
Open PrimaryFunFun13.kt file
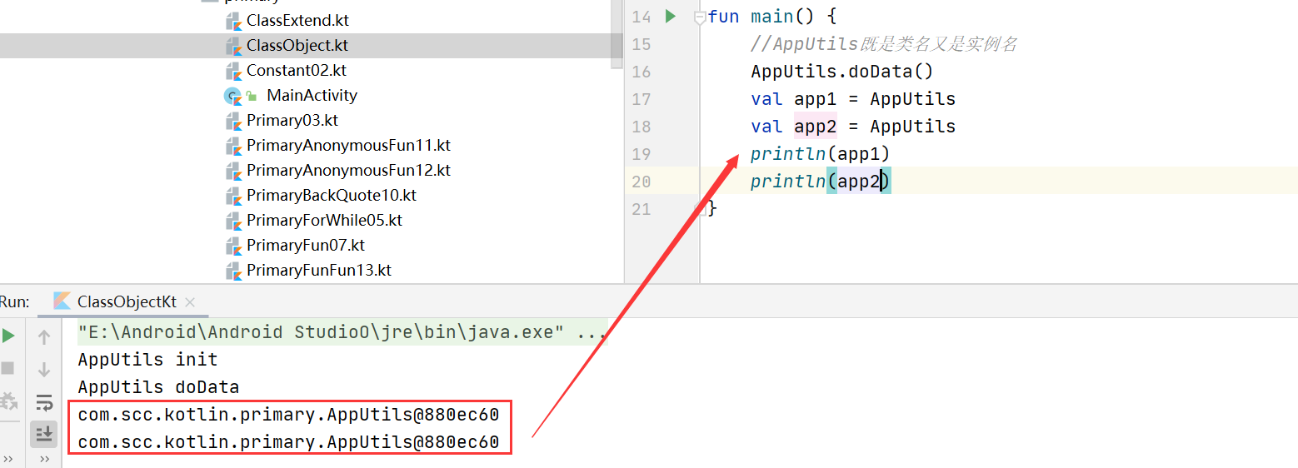coord(319,270)
